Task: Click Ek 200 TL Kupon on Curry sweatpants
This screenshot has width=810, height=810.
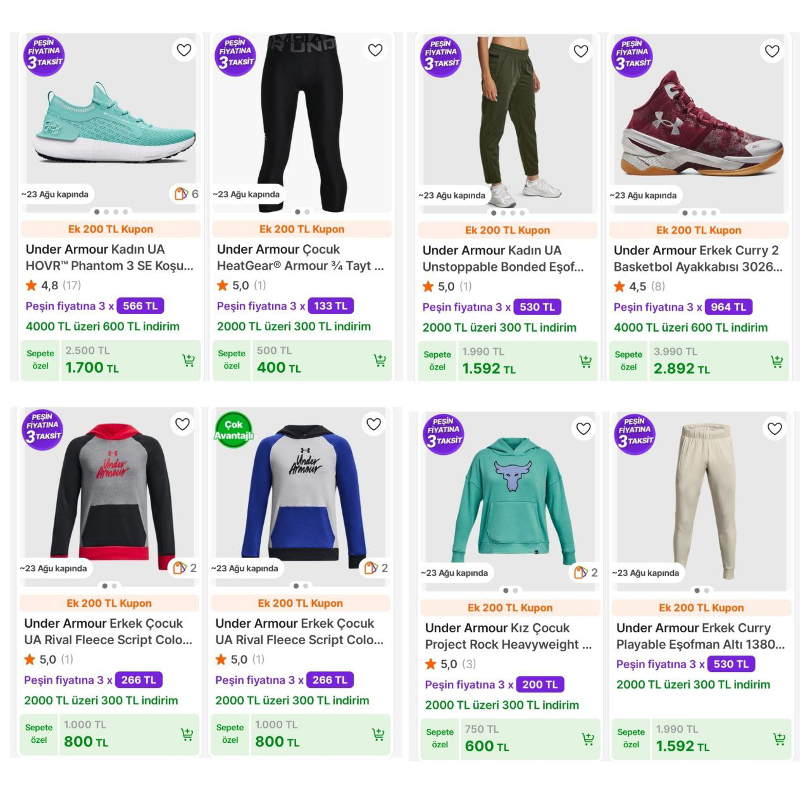Action: click(701, 607)
